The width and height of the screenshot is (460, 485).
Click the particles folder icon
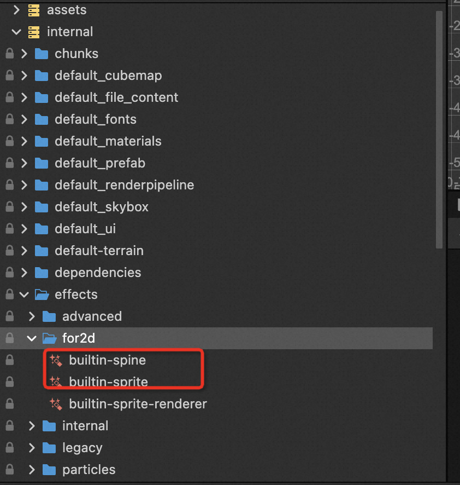click(49, 470)
